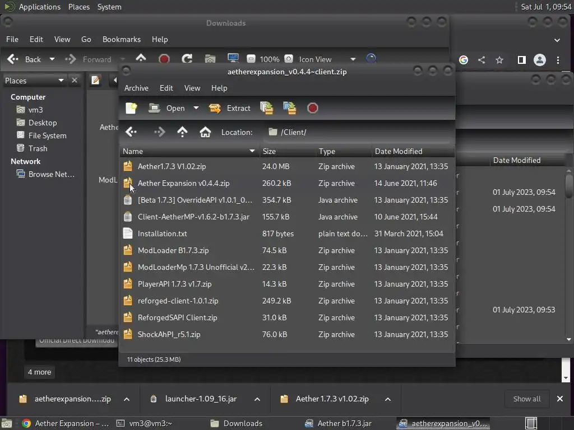Click the Add folder to archive icon
The height and width of the screenshot is (430, 574).
290,108
